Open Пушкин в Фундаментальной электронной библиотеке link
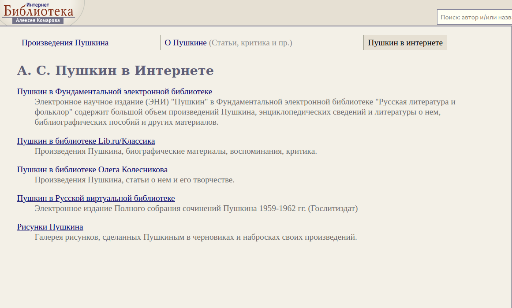The image size is (512, 308). [114, 92]
